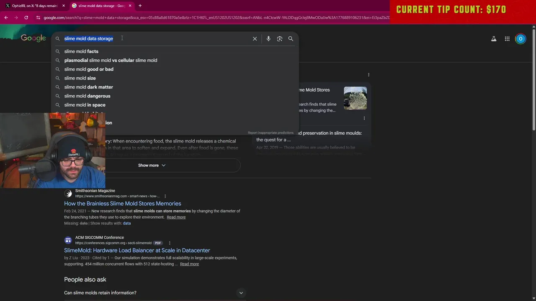Image resolution: width=536 pixels, height=301 pixels.
Task: Click Smithsonian Magazine site name
Action: pyautogui.click(x=95, y=191)
